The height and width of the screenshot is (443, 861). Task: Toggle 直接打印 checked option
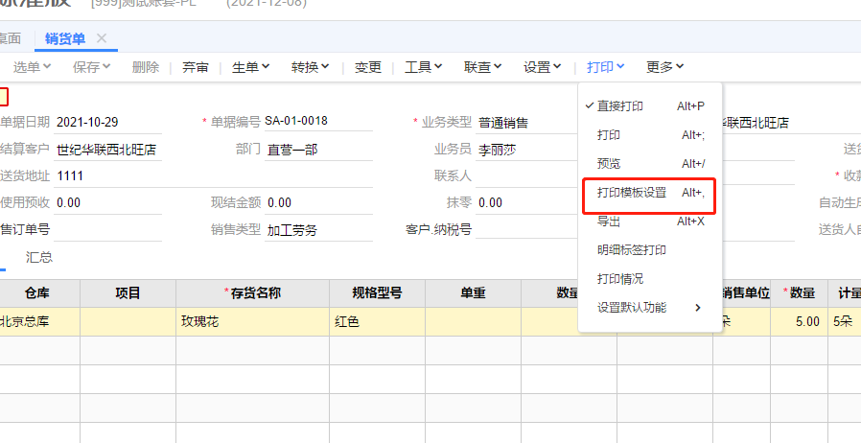point(619,106)
